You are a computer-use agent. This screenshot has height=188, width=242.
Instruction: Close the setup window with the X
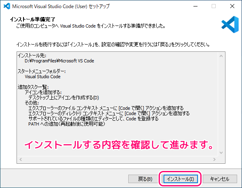(x=232, y=6)
